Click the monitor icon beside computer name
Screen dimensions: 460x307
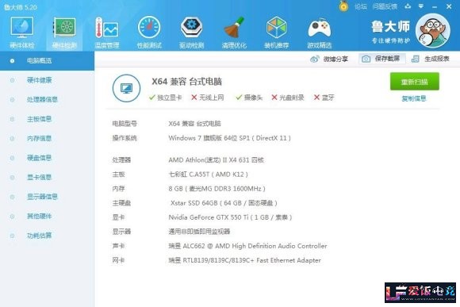coord(126,88)
